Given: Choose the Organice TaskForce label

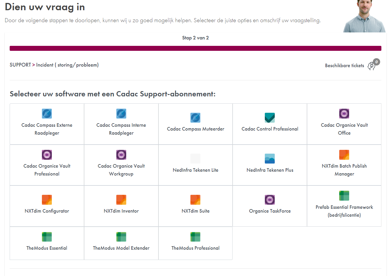Looking at the screenshot, I should [x=270, y=211].
